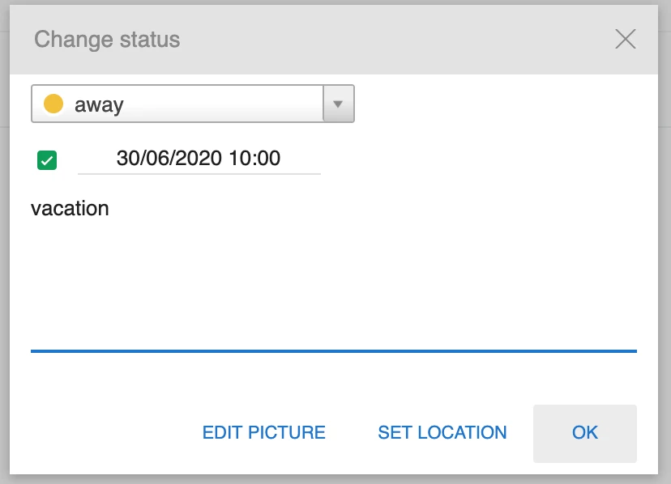Screen dimensions: 671x484
Task: Click the 10:00 time in expiry field
Action: (255, 158)
